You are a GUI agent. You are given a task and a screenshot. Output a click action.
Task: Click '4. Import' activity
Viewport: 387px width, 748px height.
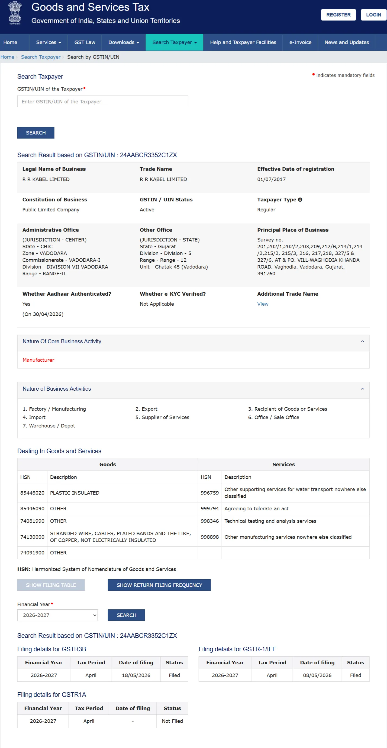[34, 417]
